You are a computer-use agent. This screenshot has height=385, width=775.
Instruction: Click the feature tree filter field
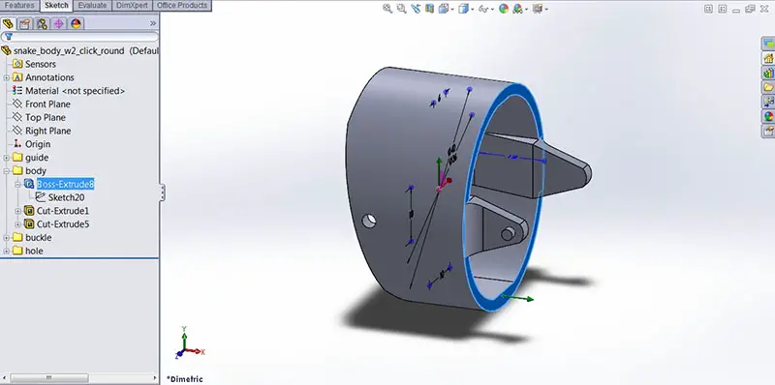click(79, 37)
